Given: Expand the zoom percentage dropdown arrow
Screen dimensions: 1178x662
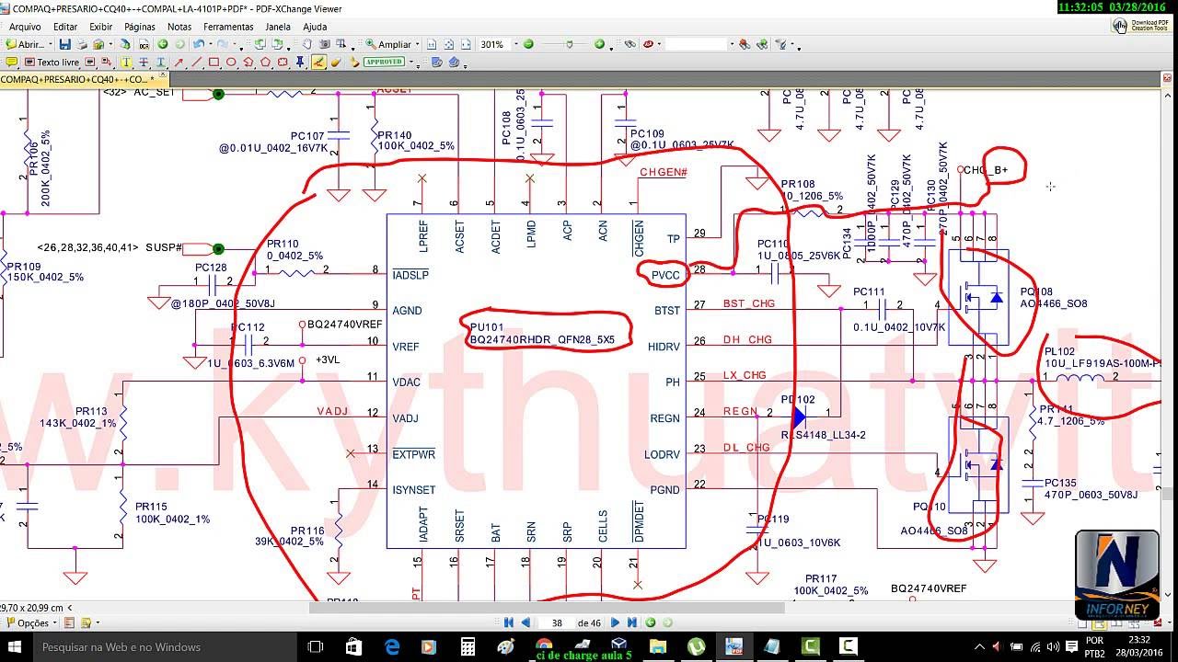Looking at the screenshot, I should pos(516,44).
